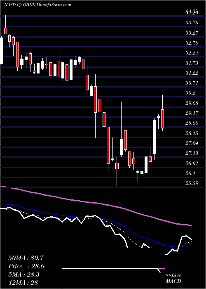Viewport: 206px width, 289px height.
Task: Click the 33.27 price axis label
Action: [192, 33]
